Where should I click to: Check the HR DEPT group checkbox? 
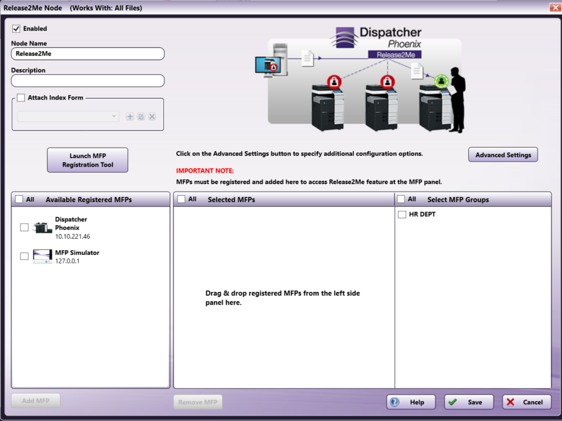tap(402, 214)
